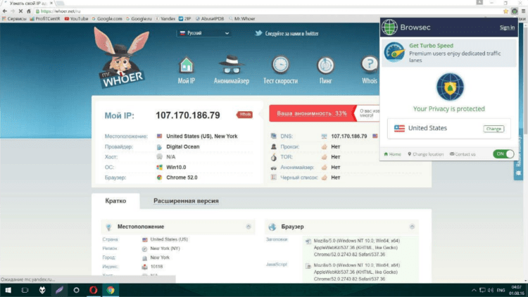Click the browser home icon
This screenshot has height=297, width=528.
tap(29, 11)
